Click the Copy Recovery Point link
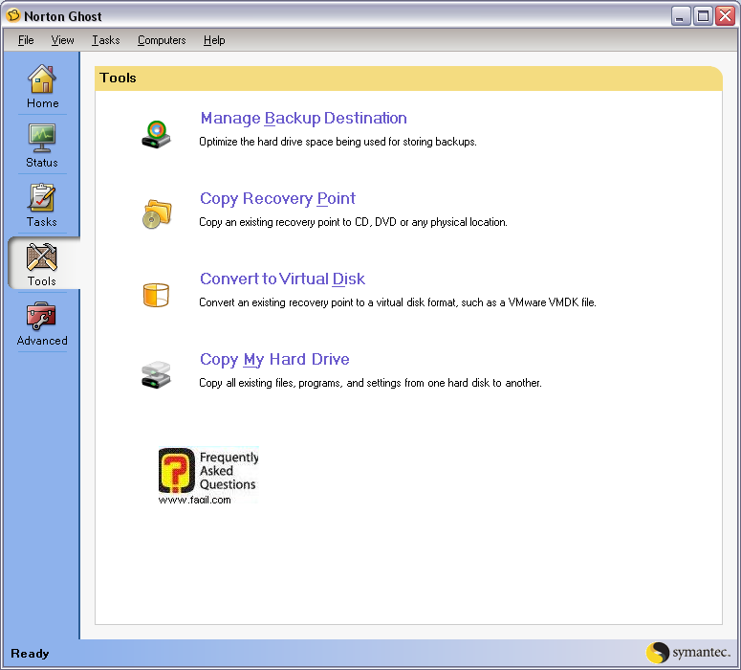 pos(277,199)
